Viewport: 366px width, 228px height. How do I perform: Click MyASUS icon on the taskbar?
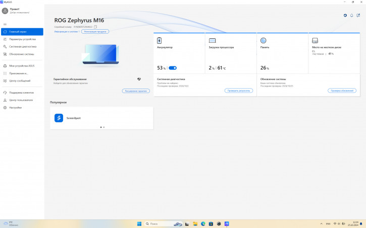click(x=227, y=224)
